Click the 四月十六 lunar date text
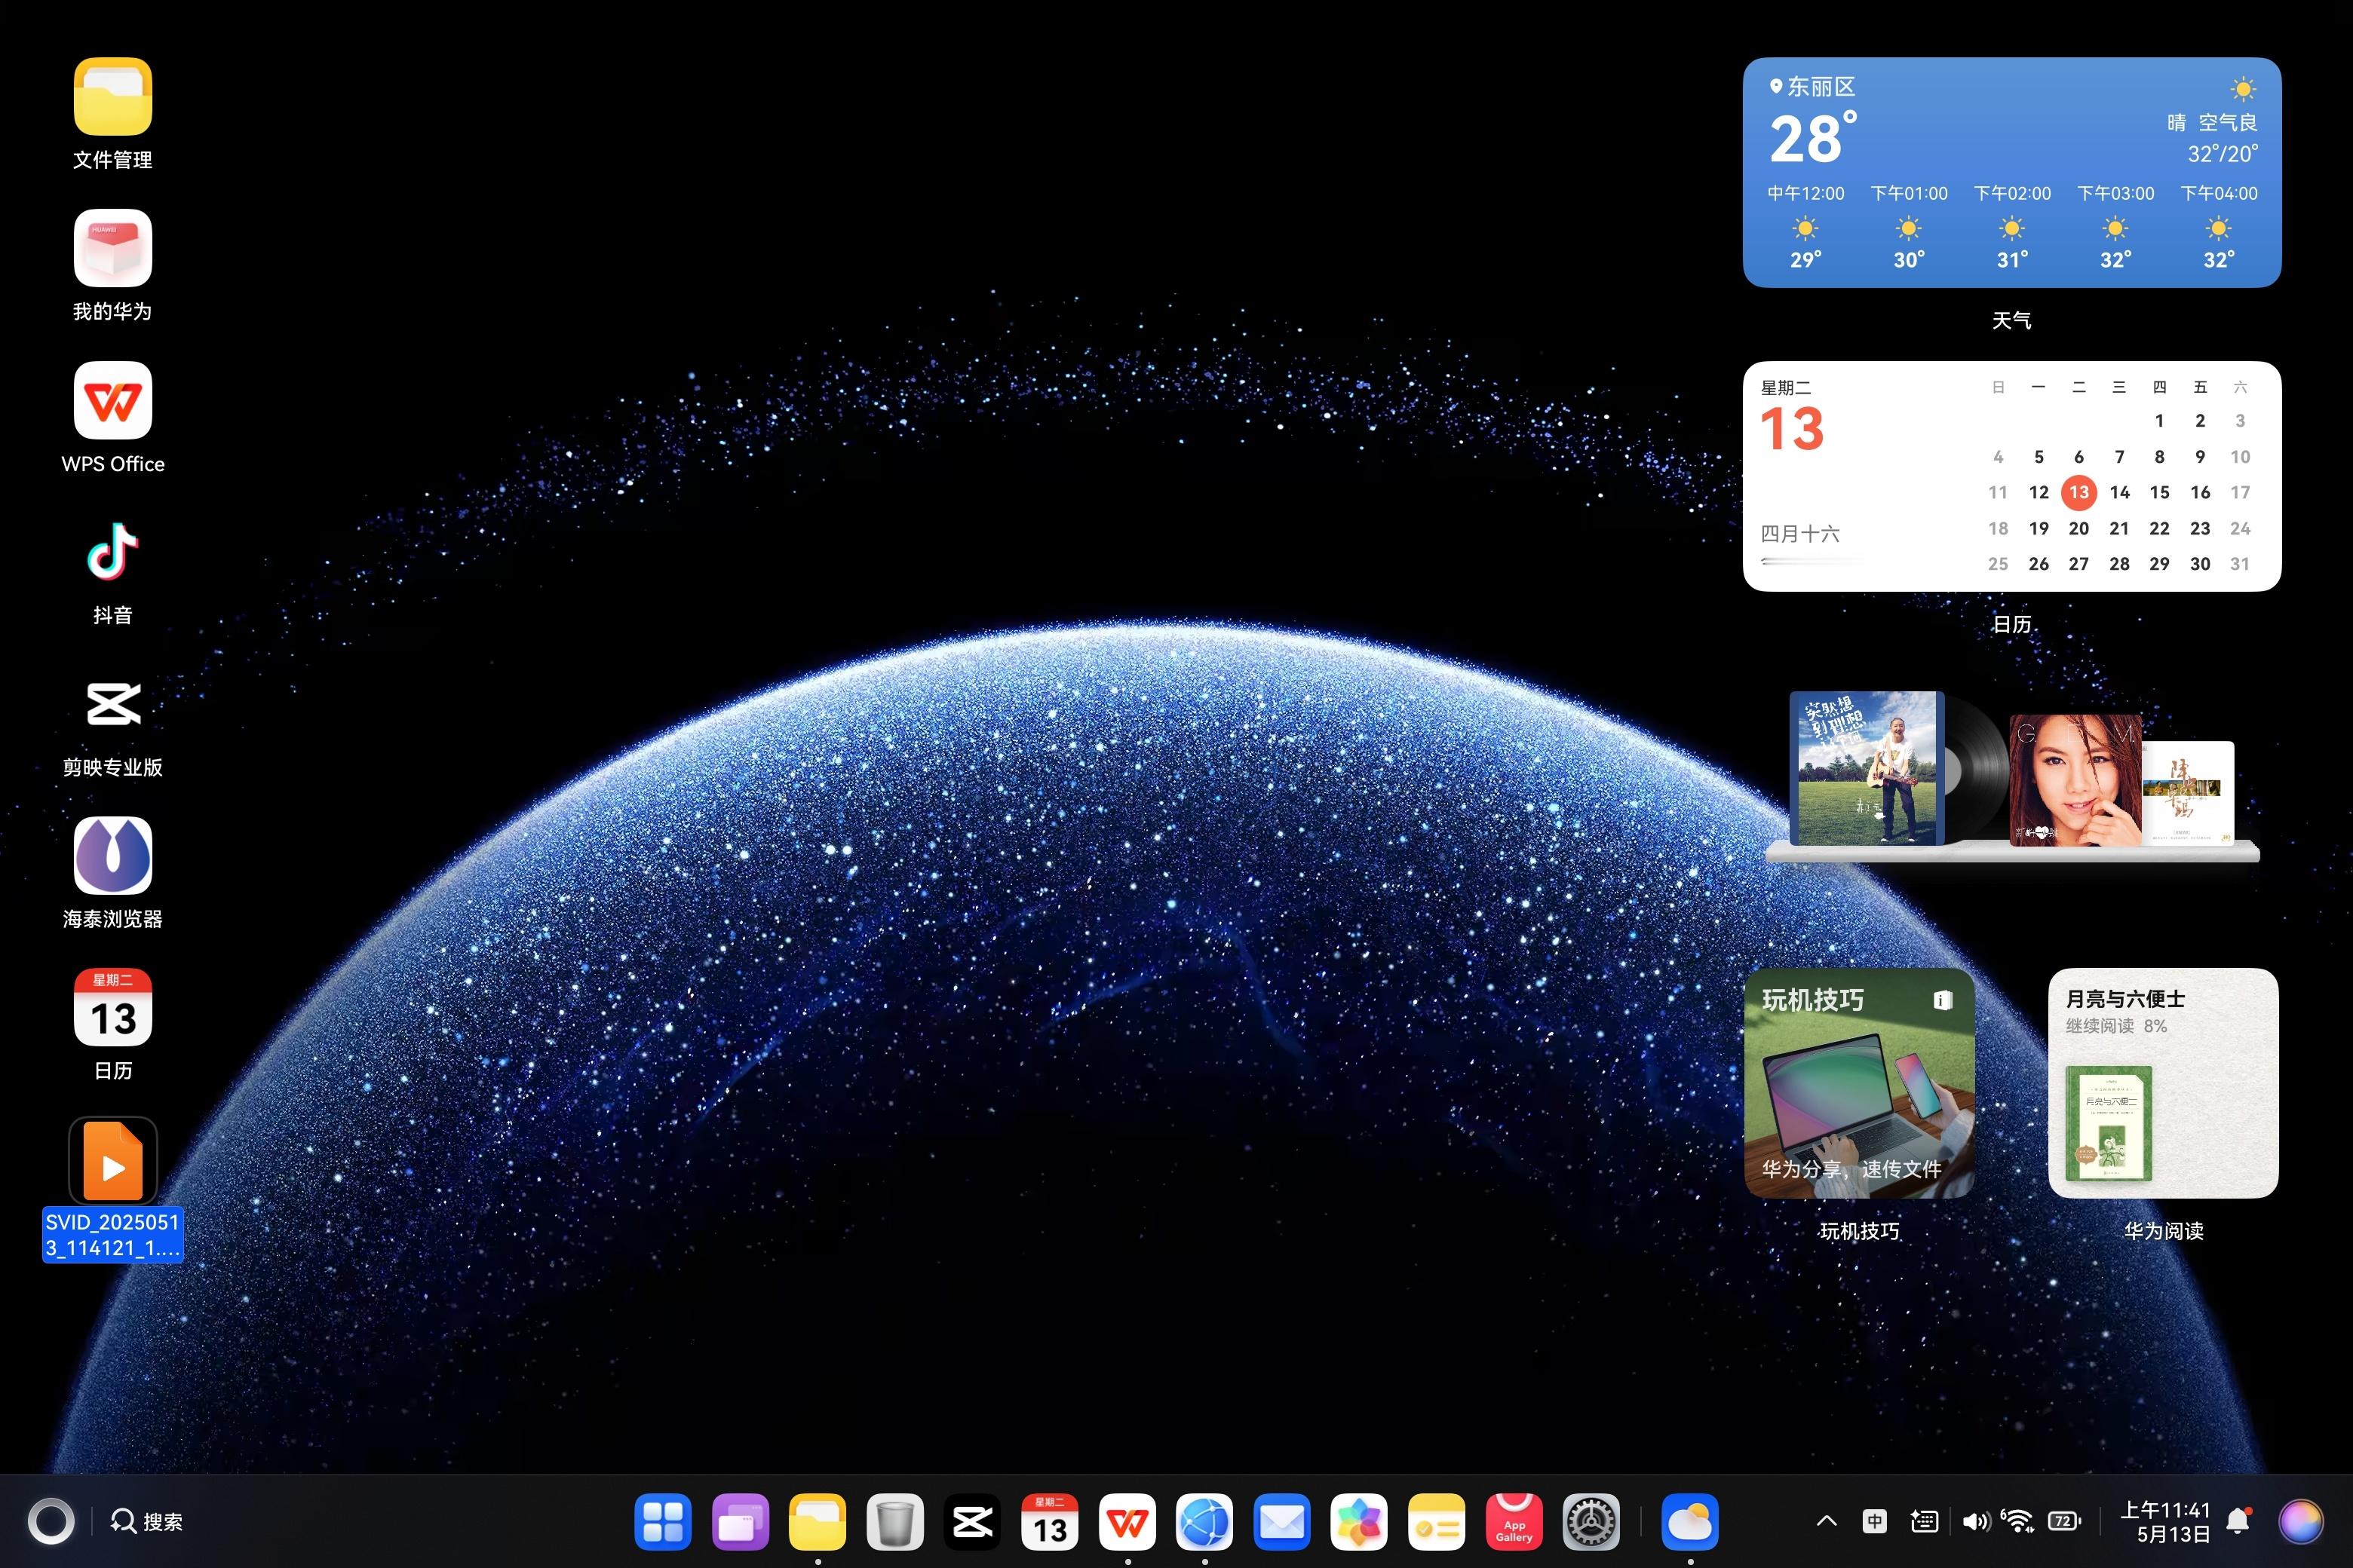The width and height of the screenshot is (2353, 1568). click(x=1799, y=534)
